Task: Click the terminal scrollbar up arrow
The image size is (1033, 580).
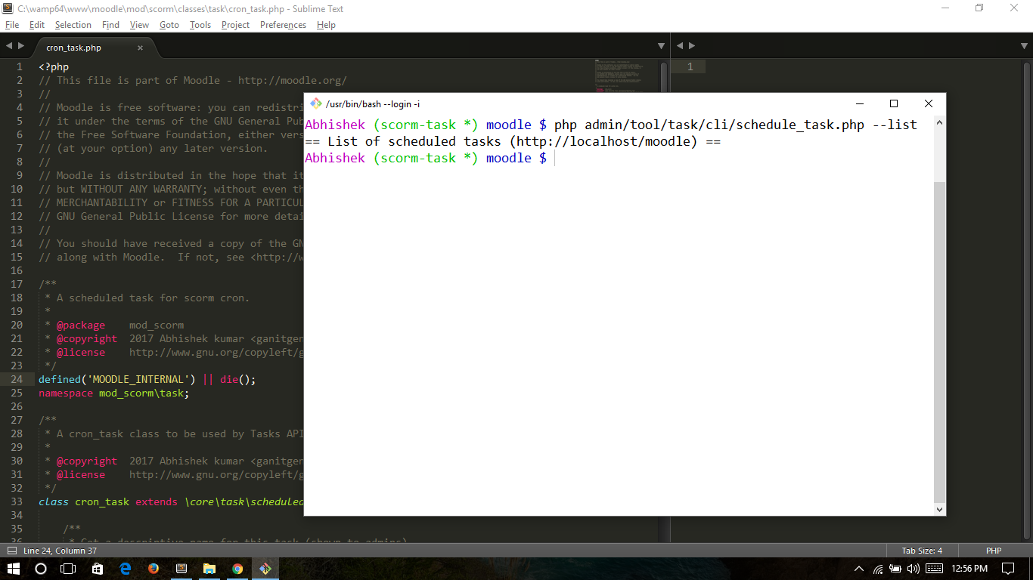Action: 939,122
